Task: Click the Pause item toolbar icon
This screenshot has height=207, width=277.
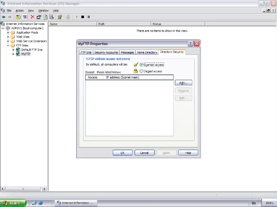Action: 89,17
